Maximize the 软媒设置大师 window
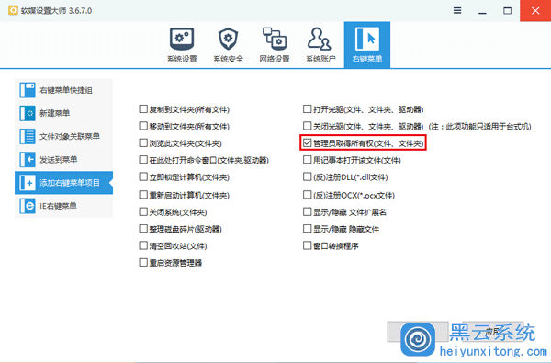Image resolution: width=551 pixels, height=363 pixels. pos(507,11)
